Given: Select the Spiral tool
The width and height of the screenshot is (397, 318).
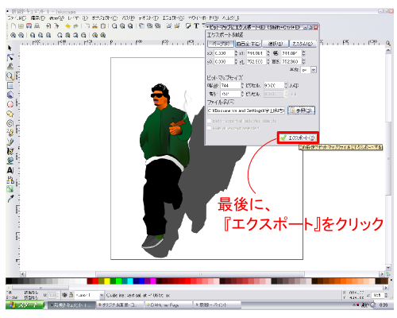Looking at the screenshot, I should [x=10, y=123].
